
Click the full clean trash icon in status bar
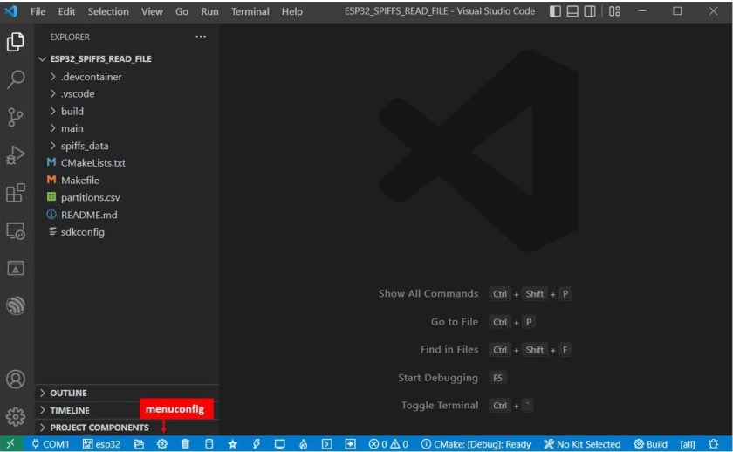click(185, 444)
